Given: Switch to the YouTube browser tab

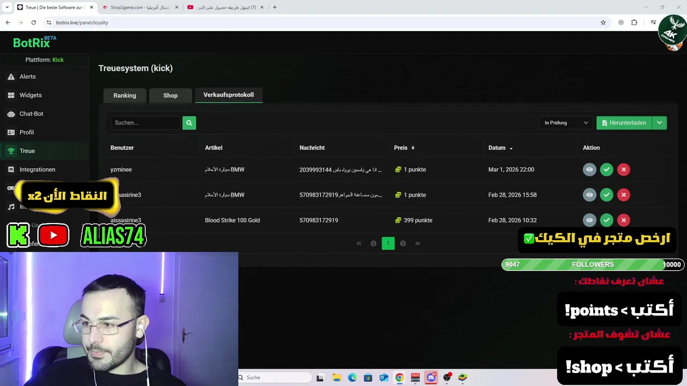Looking at the screenshot, I should [x=225, y=8].
